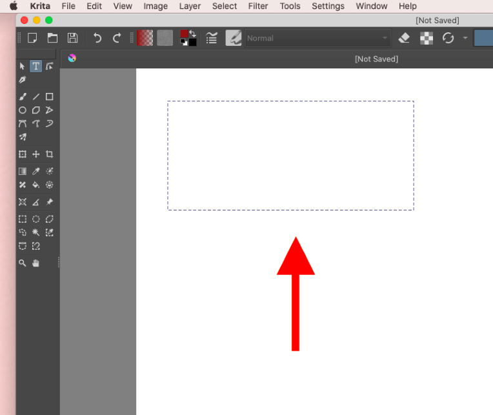Select the Calligraphy tool

click(x=22, y=80)
